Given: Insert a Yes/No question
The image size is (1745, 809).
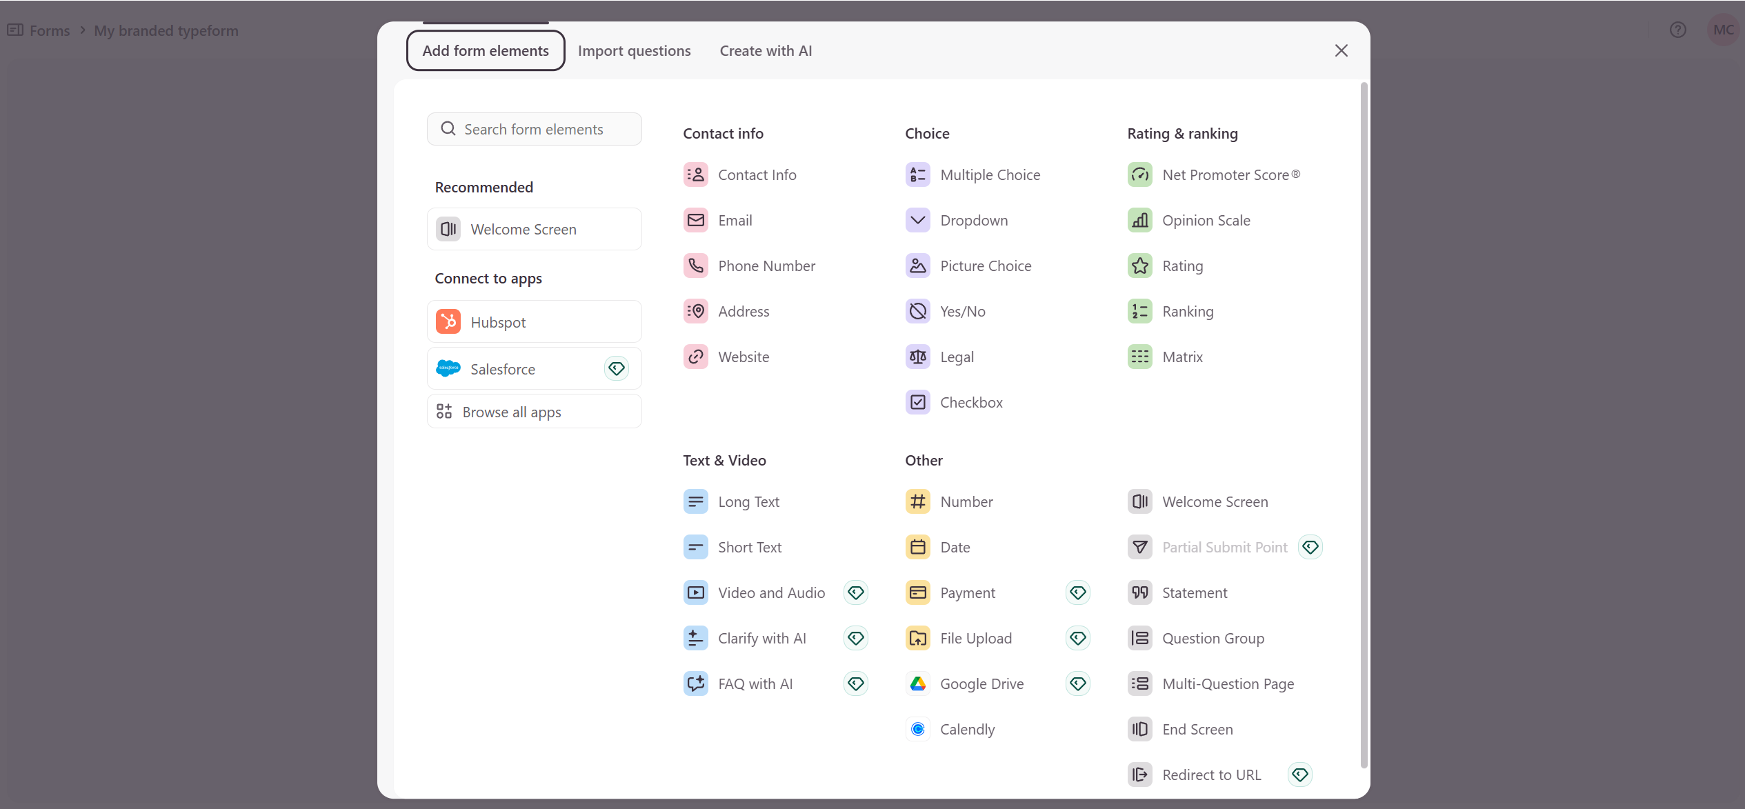Looking at the screenshot, I should pos(963,311).
